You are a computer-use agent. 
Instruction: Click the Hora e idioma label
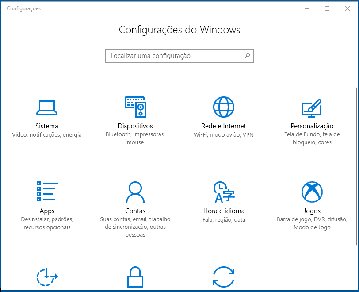click(224, 211)
